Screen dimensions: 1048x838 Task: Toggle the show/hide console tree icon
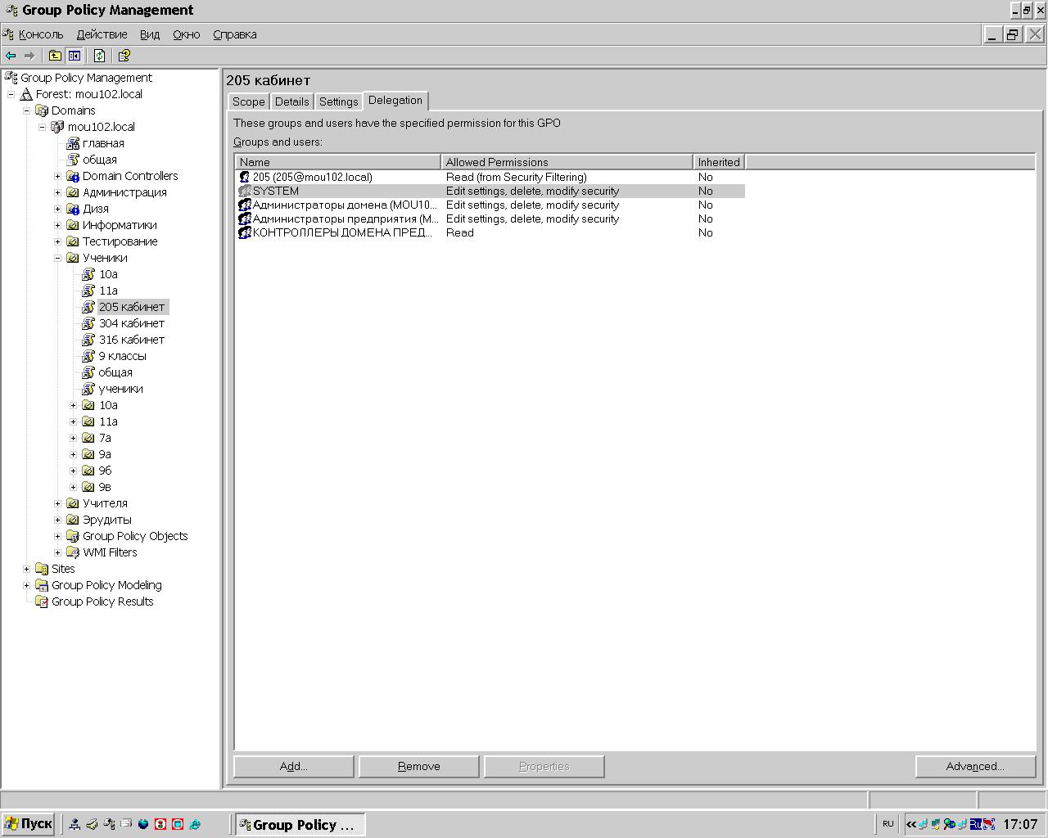click(x=75, y=56)
